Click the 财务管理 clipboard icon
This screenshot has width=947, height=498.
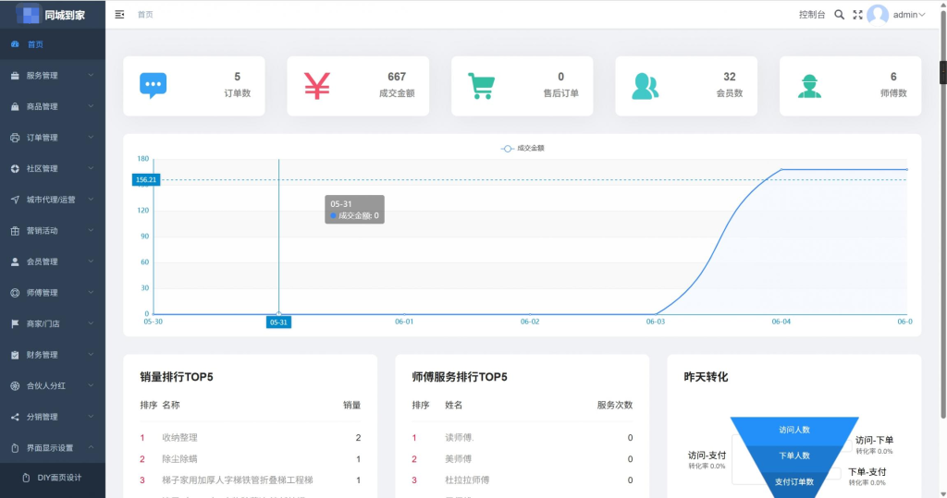pyautogui.click(x=15, y=355)
